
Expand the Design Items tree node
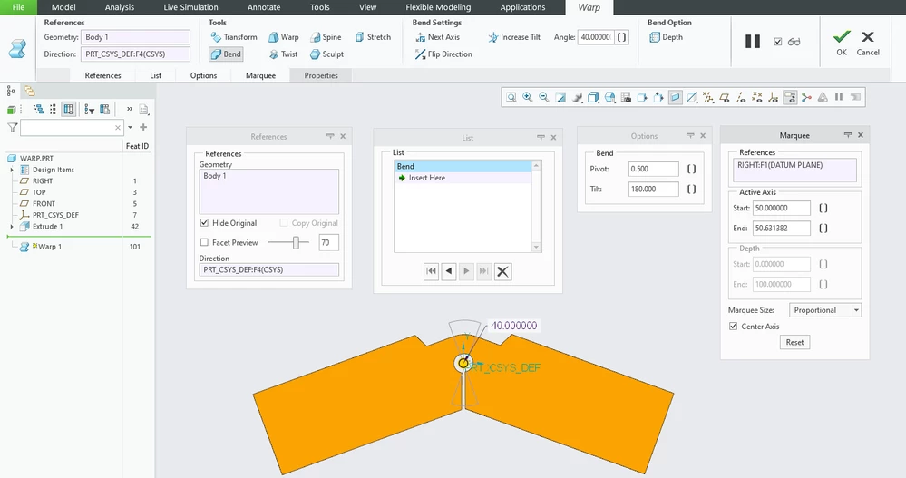coord(12,170)
